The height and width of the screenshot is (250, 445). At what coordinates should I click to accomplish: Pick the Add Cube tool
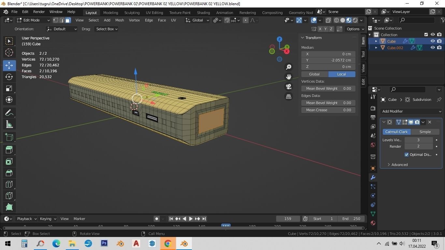coord(9,137)
